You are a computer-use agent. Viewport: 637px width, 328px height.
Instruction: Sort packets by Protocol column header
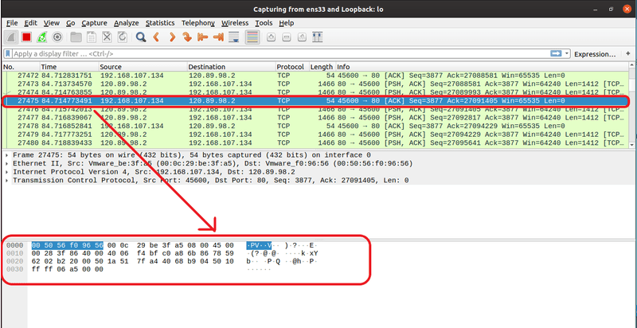point(290,67)
